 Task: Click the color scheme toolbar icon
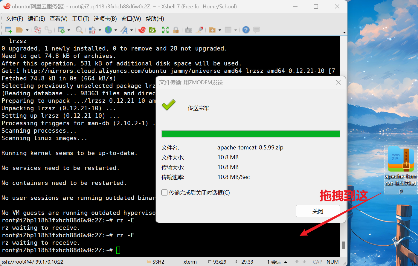(x=92, y=30)
